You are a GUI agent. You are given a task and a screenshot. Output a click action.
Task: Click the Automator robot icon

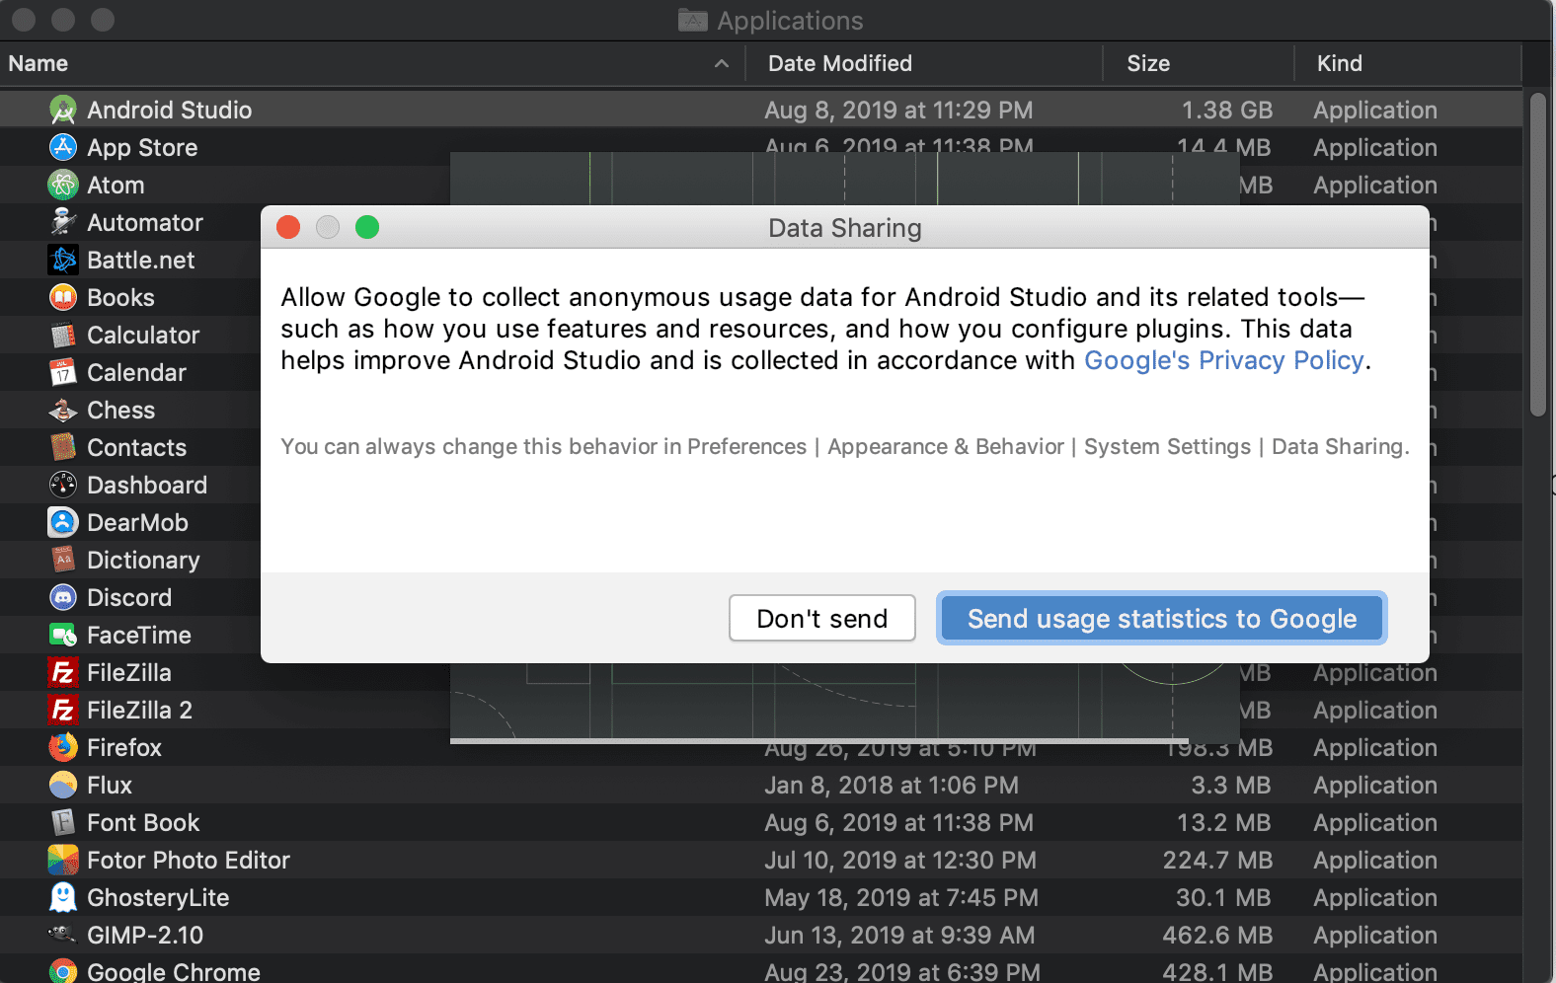(x=63, y=222)
